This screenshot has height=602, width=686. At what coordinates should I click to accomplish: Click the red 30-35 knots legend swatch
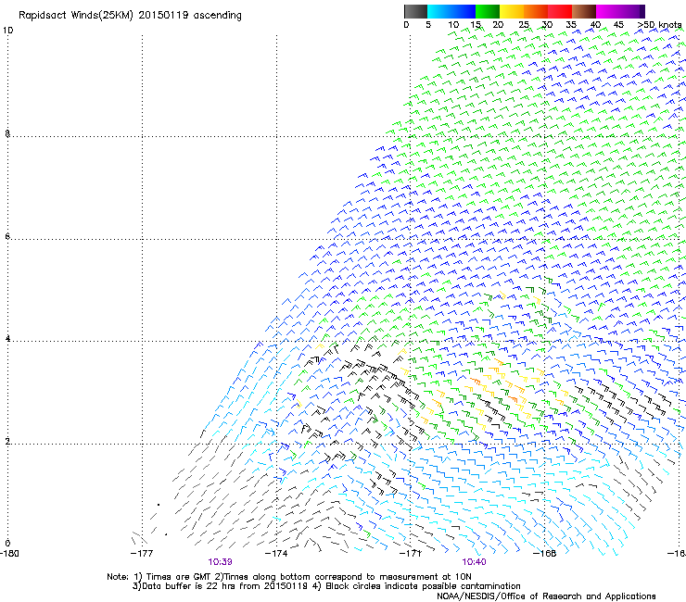tap(560, 11)
